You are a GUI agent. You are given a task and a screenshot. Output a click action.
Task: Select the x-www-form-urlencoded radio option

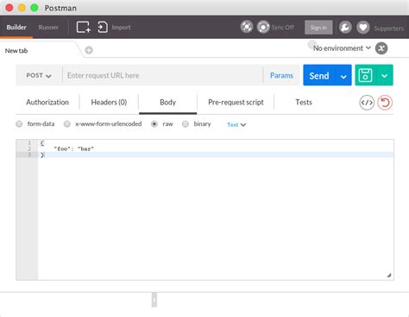67,124
